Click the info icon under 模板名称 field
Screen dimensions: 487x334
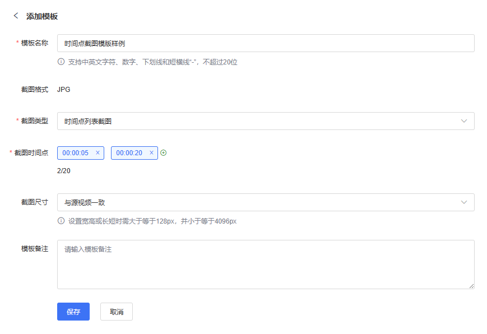61,62
